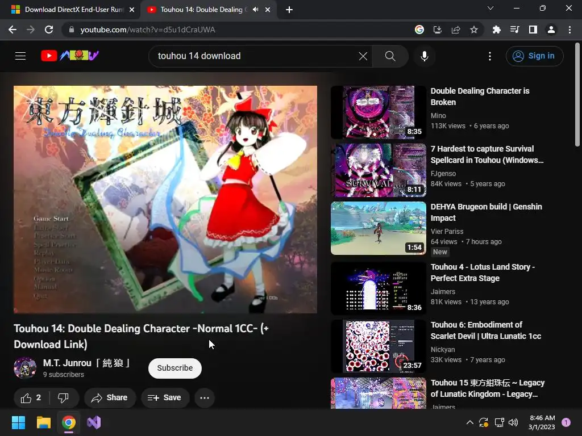Go forward in Chrome history
The height and width of the screenshot is (436, 582).
click(x=31, y=30)
